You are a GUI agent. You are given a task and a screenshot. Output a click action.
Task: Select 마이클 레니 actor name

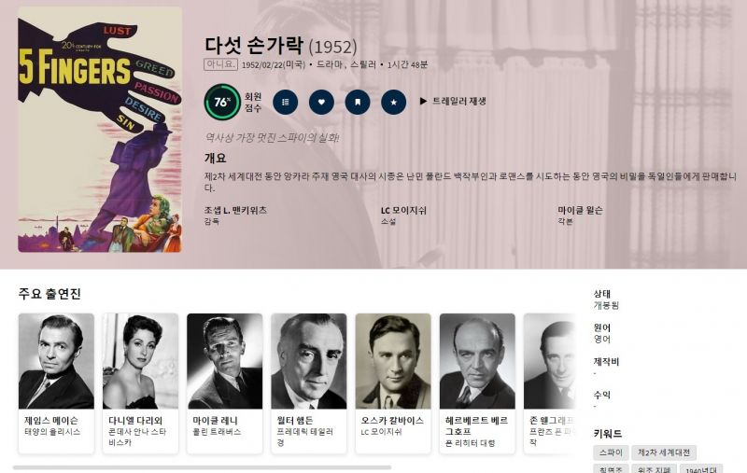click(x=215, y=421)
